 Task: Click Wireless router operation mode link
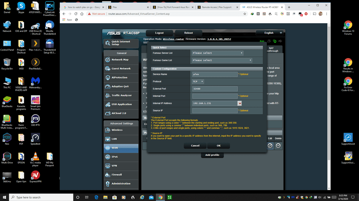tap(173, 39)
